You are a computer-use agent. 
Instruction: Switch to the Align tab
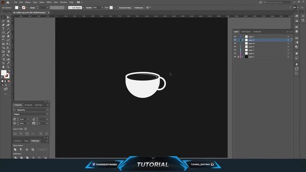point(26,141)
